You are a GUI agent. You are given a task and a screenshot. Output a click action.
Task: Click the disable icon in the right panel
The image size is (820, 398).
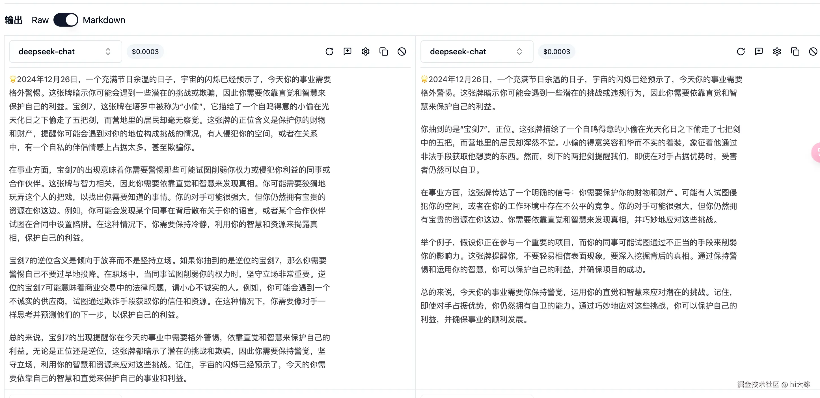click(x=813, y=52)
